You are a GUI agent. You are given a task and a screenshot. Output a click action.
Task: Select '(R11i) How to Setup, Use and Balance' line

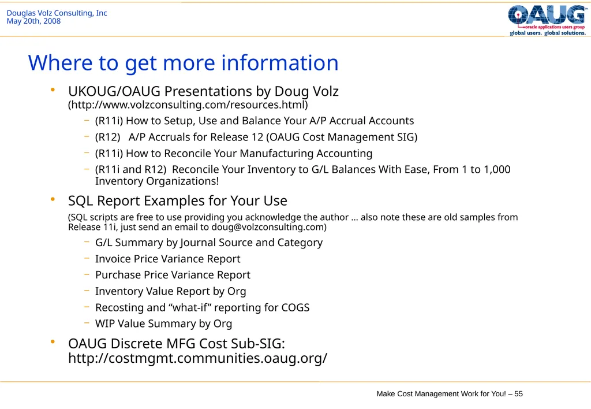coord(255,121)
